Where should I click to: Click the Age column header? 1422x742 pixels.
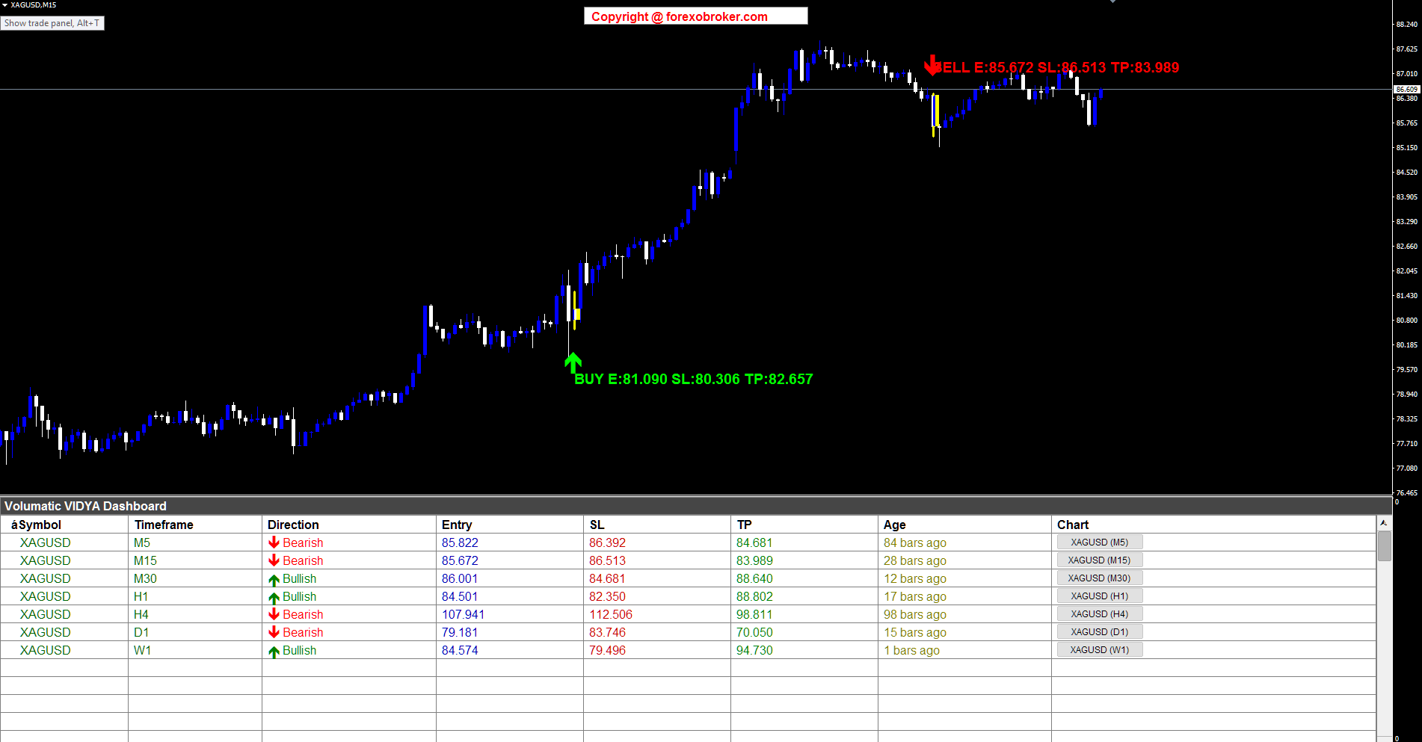[894, 525]
